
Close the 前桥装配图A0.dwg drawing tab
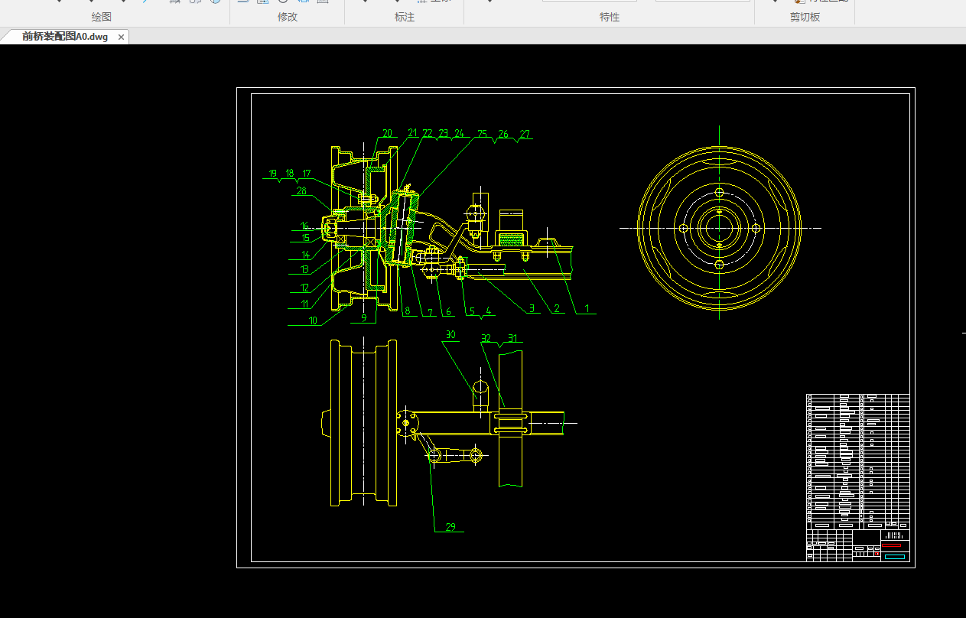coord(121,37)
